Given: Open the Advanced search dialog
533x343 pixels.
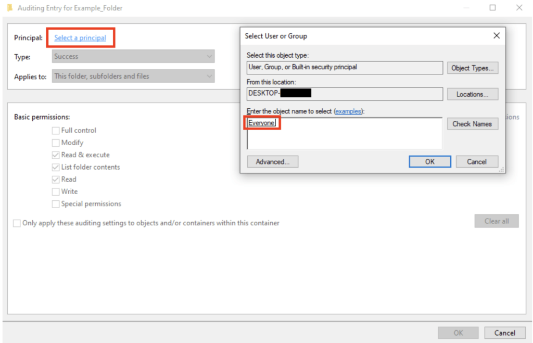Looking at the screenshot, I should [x=272, y=161].
